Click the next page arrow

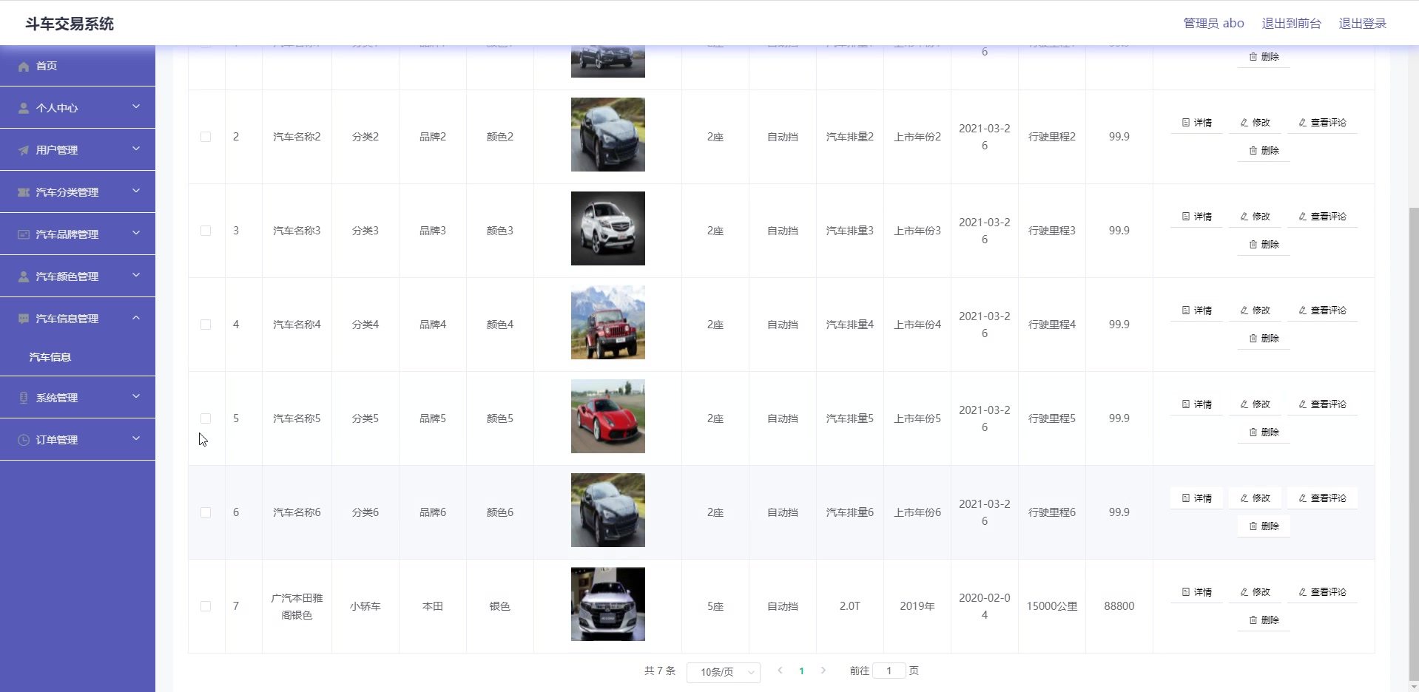point(823,671)
